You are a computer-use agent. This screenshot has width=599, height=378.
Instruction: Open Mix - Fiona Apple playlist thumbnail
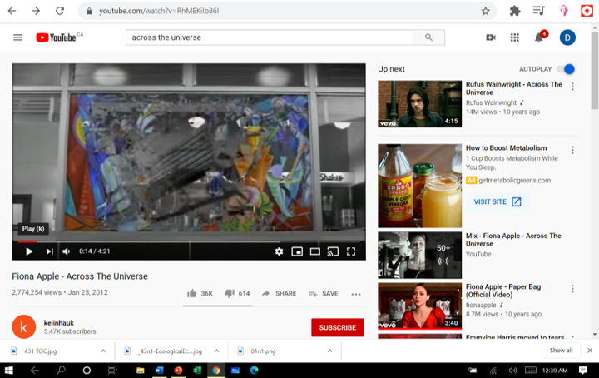click(419, 255)
